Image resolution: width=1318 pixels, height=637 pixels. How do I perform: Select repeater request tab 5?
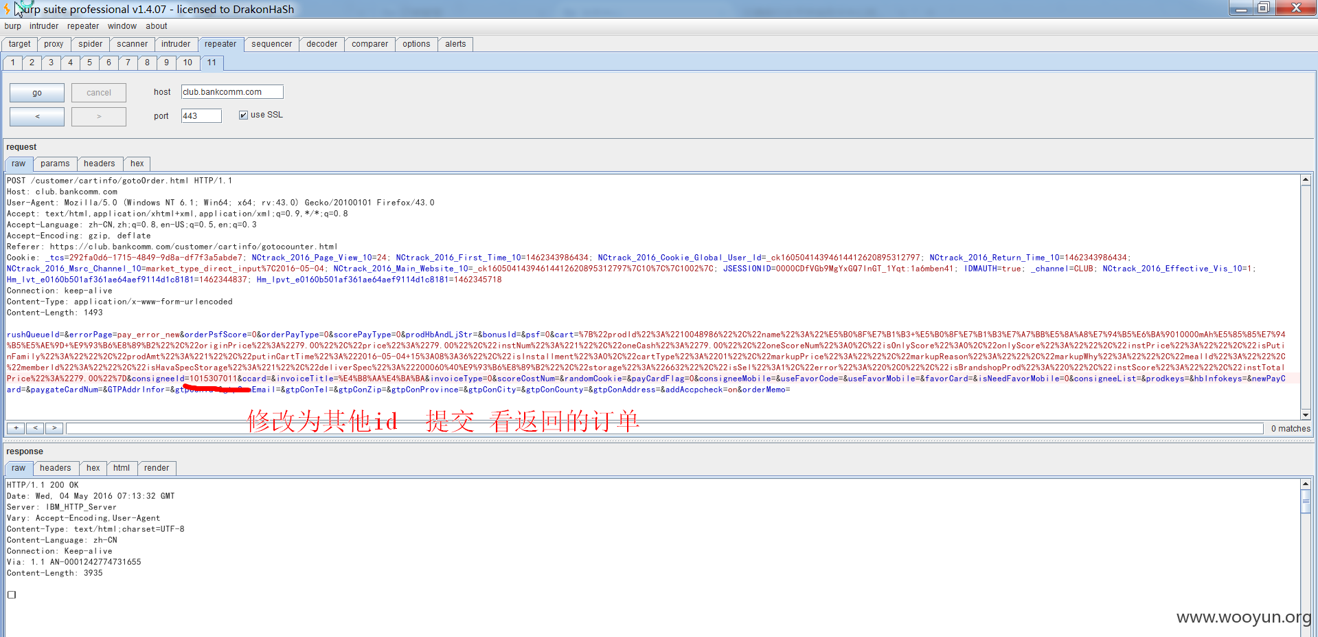point(89,63)
